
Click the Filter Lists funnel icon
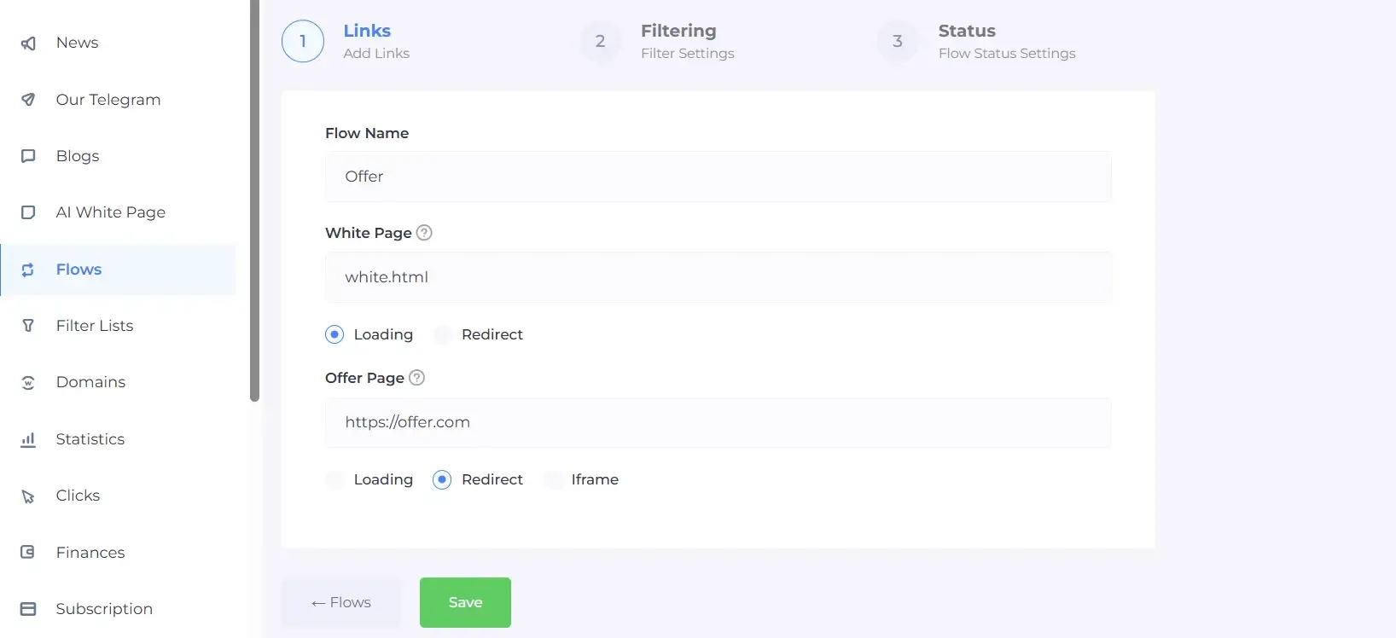tap(28, 326)
